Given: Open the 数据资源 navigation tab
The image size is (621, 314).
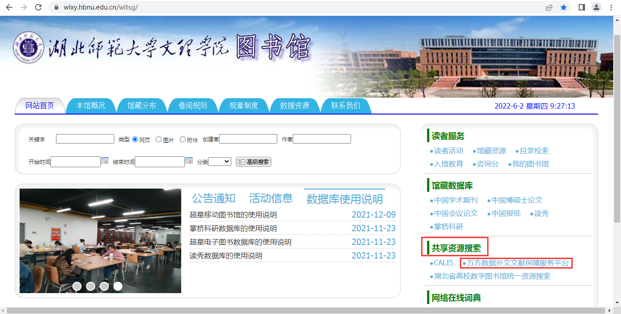Looking at the screenshot, I should pos(295,105).
